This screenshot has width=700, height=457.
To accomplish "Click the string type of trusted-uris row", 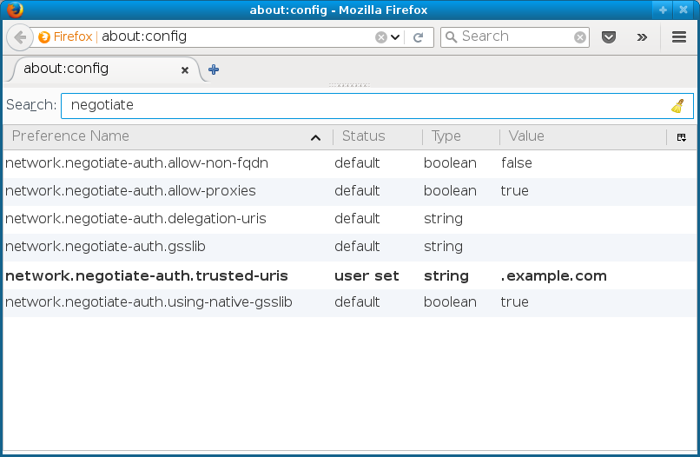I will pyautogui.click(x=446, y=276).
